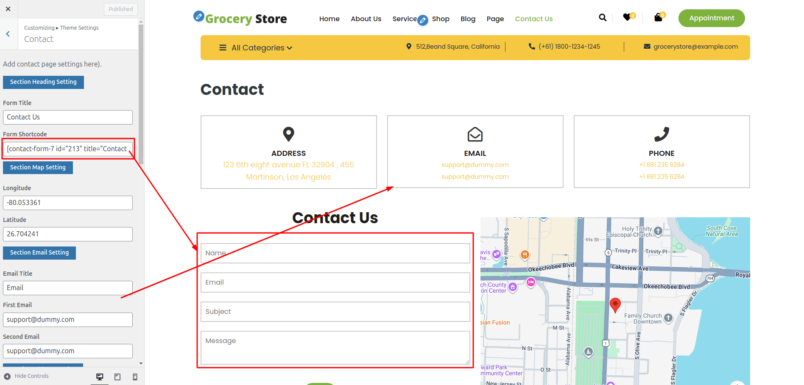Go back using the left chevron arrow
Image resolution: width=804 pixels, height=385 pixels.
pyautogui.click(x=8, y=34)
